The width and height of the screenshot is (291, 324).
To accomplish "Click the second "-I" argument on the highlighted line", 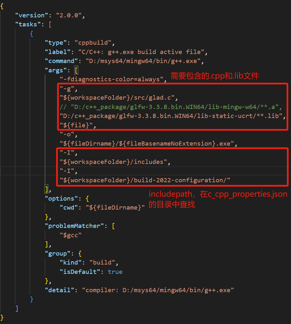I will tap(67, 171).
